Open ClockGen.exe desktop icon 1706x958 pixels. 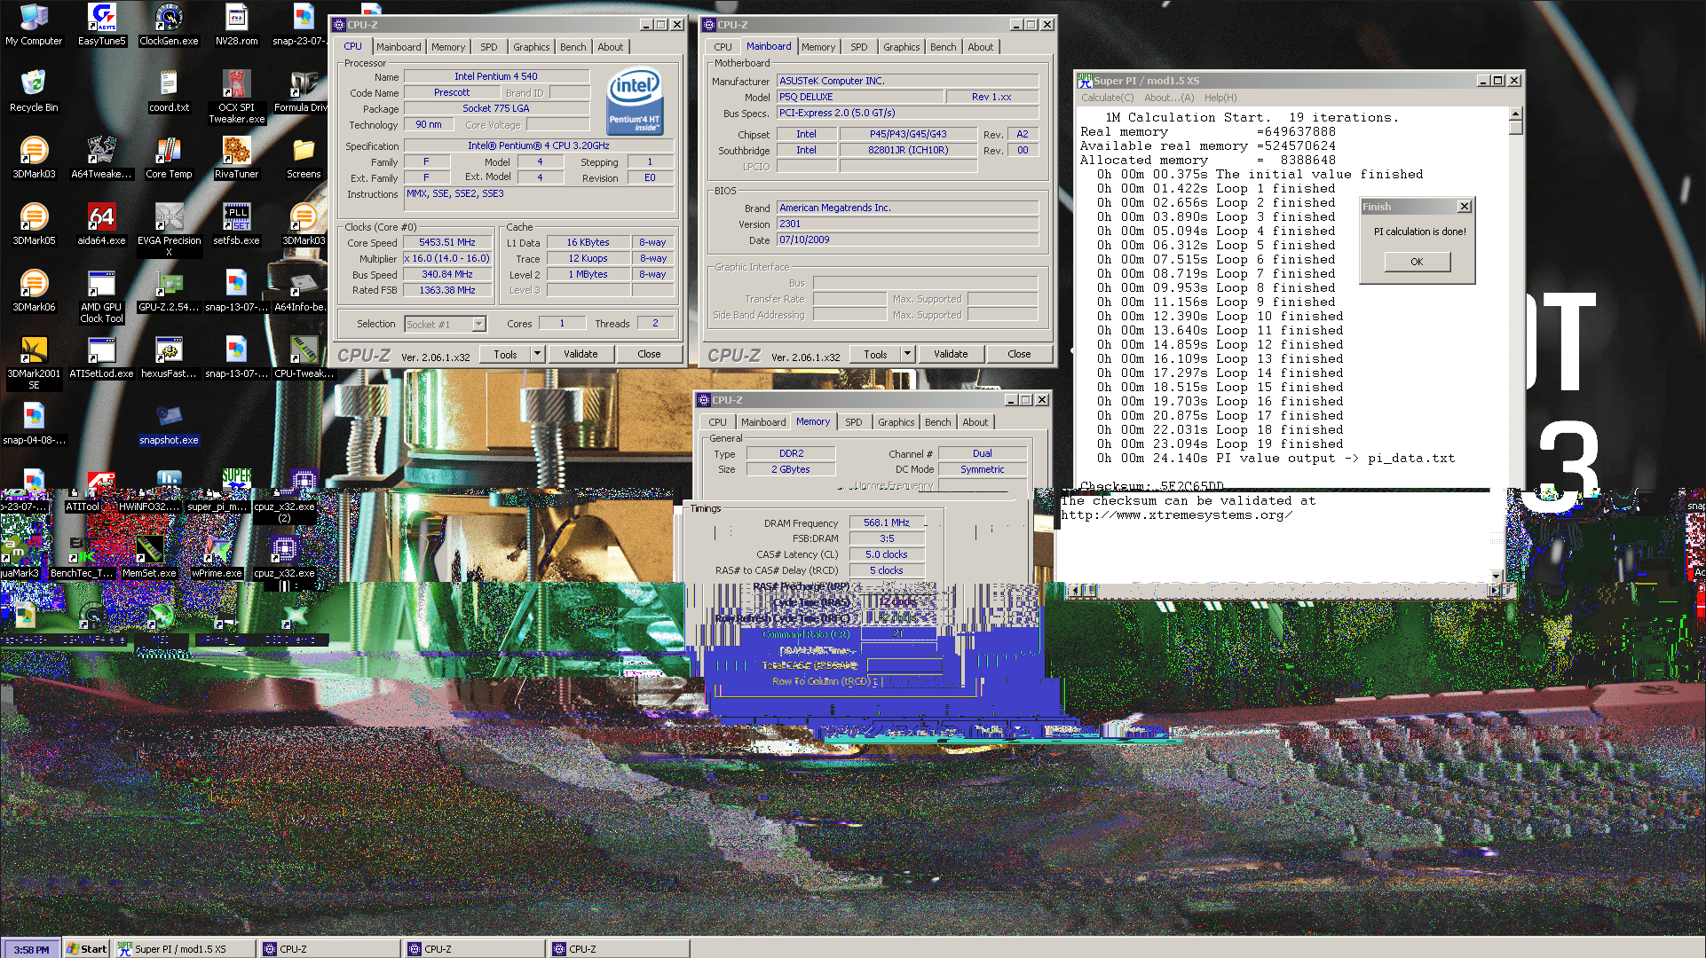coord(169,25)
